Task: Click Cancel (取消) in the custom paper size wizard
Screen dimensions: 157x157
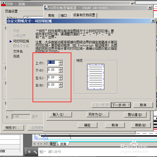Action: 143,105
